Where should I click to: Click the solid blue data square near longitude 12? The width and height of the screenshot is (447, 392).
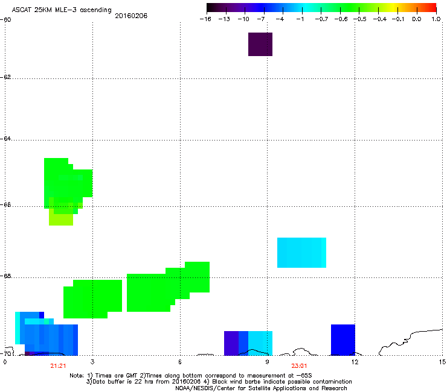click(343, 340)
